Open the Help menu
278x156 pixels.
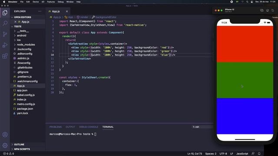click(x=78, y=2)
